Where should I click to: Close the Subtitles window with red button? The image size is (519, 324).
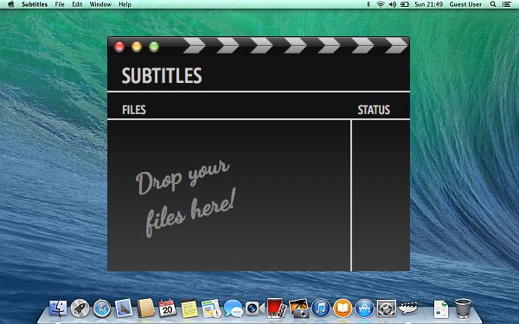pyautogui.click(x=119, y=47)
